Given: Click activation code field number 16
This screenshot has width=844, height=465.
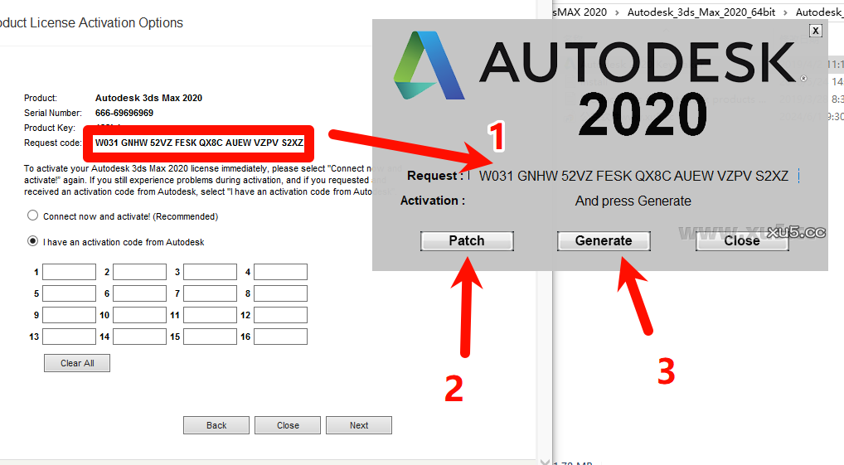Looking at the screenshot, I should coord(280,337).
